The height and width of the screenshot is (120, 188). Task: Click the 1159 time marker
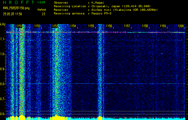click(x=163, y=26)
